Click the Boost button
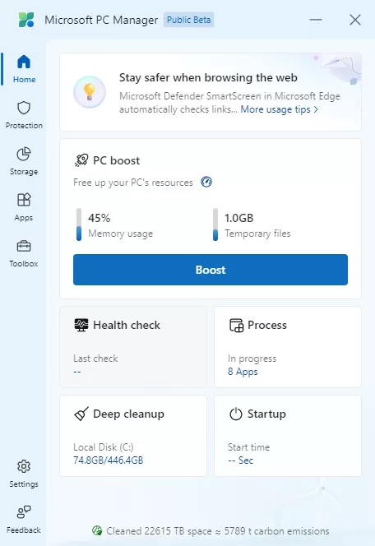 tap(211, 270)
